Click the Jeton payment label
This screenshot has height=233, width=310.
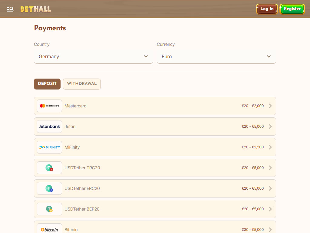(70, 127)
